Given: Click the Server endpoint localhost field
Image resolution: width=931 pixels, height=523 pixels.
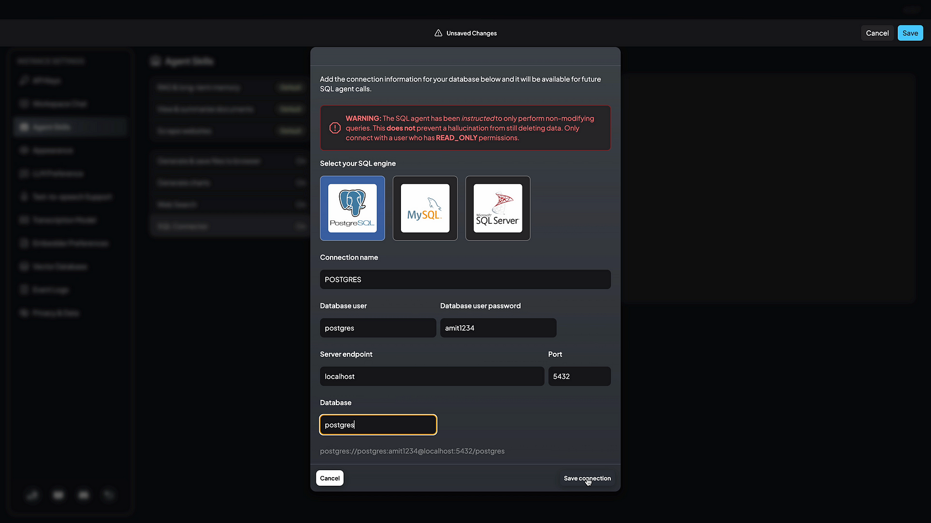Looking at the screenshot, I should pos(432,377).
